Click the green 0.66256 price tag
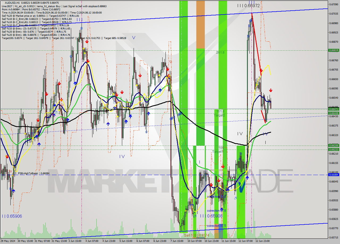The image size is (340, 244). click(334, 145)
